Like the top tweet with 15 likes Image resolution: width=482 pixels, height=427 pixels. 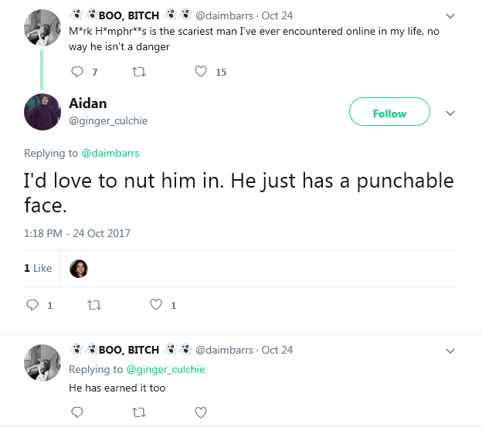tap(201, 72)
